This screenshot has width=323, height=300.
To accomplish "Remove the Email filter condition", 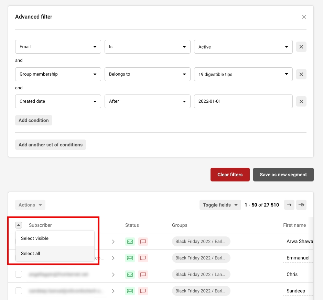I will click(301, 47).
